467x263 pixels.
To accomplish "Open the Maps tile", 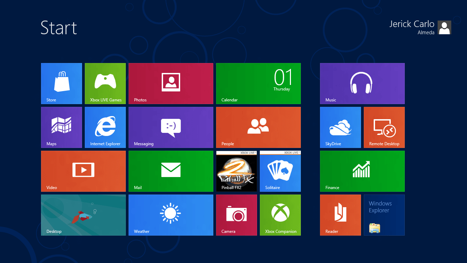I will click(62, 127).
